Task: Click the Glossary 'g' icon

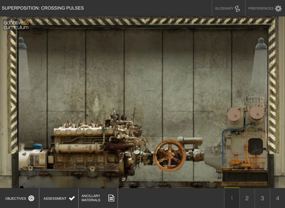Action: pos(237,8)
